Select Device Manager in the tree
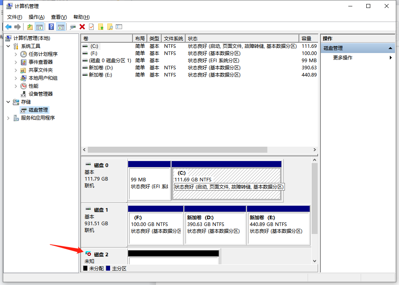399x285 pixels. coord(41,94)
